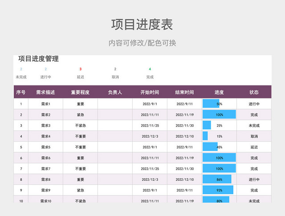Click the 内容可修改/配色可换 subtitle

[x=142, y=43]
